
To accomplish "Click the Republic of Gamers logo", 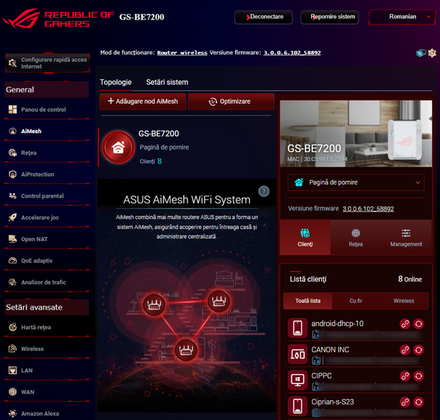I will [x=58, y=18].
